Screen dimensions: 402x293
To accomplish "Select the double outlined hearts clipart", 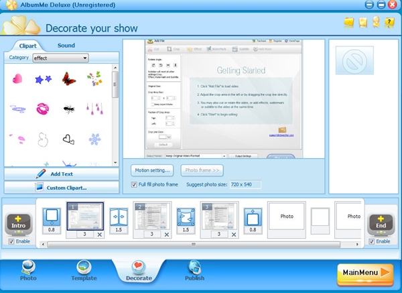I will (x=68, y=139).
